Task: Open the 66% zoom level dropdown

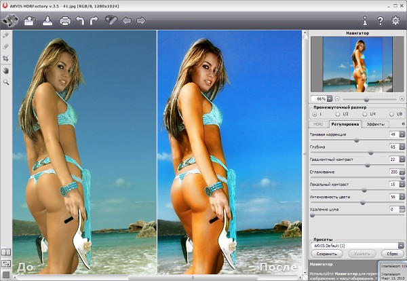Action: (330, 98)
